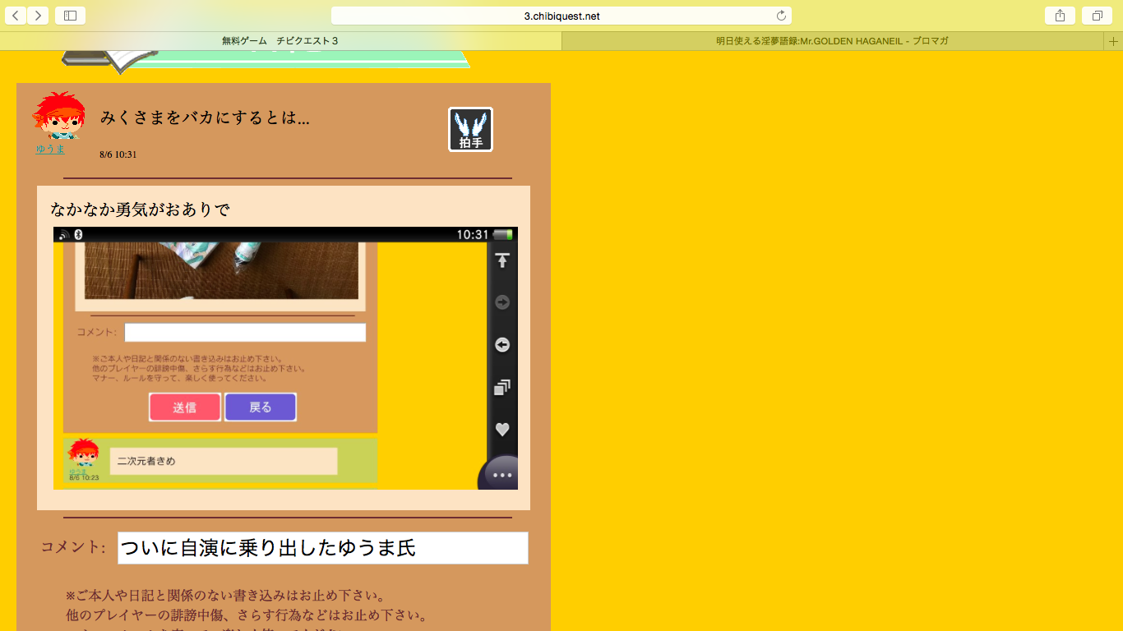This screenshot has width=1123, height=631.
Task: Click the left-arrow back icon in screenshot
Action: tap(502, 345)
